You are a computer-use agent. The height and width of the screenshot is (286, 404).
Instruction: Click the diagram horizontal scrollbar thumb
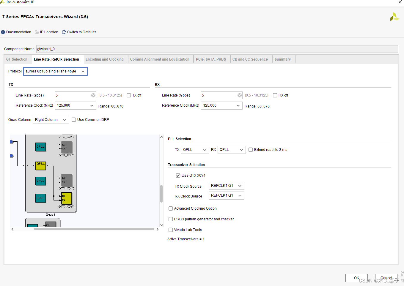click(x=94, y=229)
